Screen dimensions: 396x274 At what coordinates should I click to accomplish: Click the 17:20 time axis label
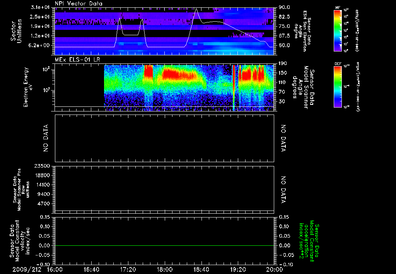coord(128,269)
